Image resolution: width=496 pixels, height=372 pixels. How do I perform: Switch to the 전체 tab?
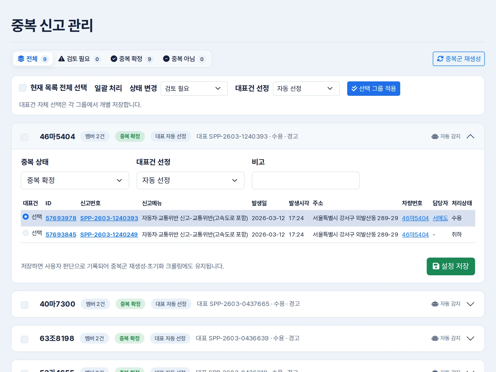tap(33, 59)
